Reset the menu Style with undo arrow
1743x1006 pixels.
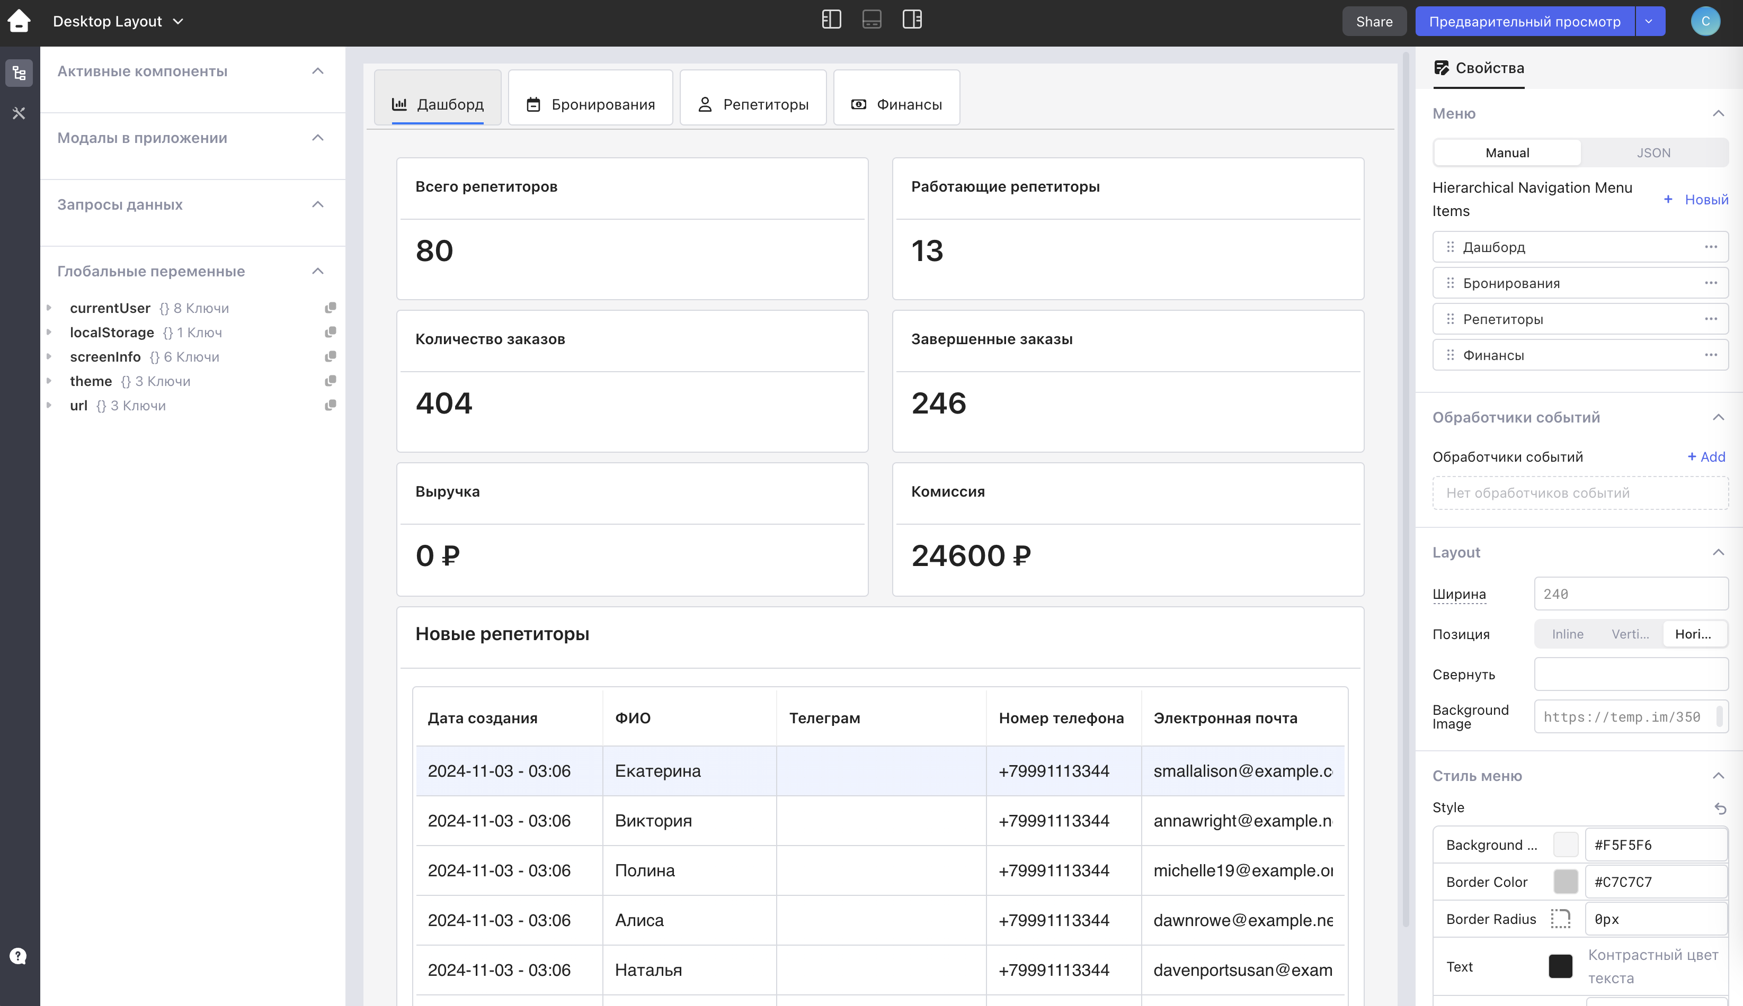[x=1720, y=807]
